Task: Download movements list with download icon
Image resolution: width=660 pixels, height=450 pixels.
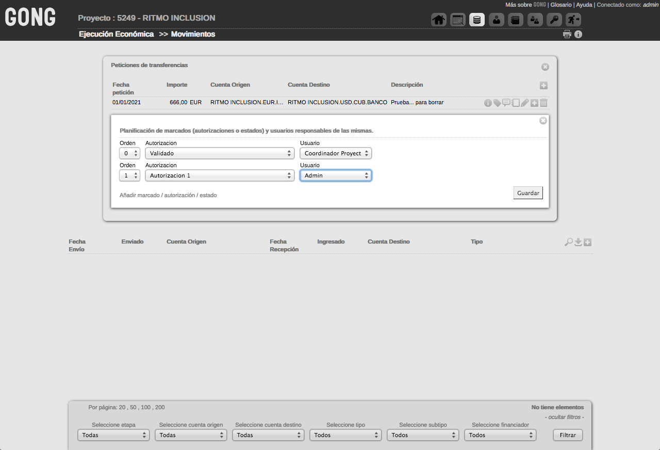Action: (x=578, y=242)
